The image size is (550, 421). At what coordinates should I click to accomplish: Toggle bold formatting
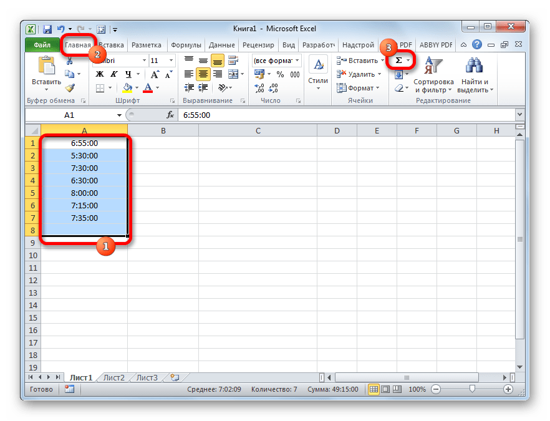coord(99,74)
